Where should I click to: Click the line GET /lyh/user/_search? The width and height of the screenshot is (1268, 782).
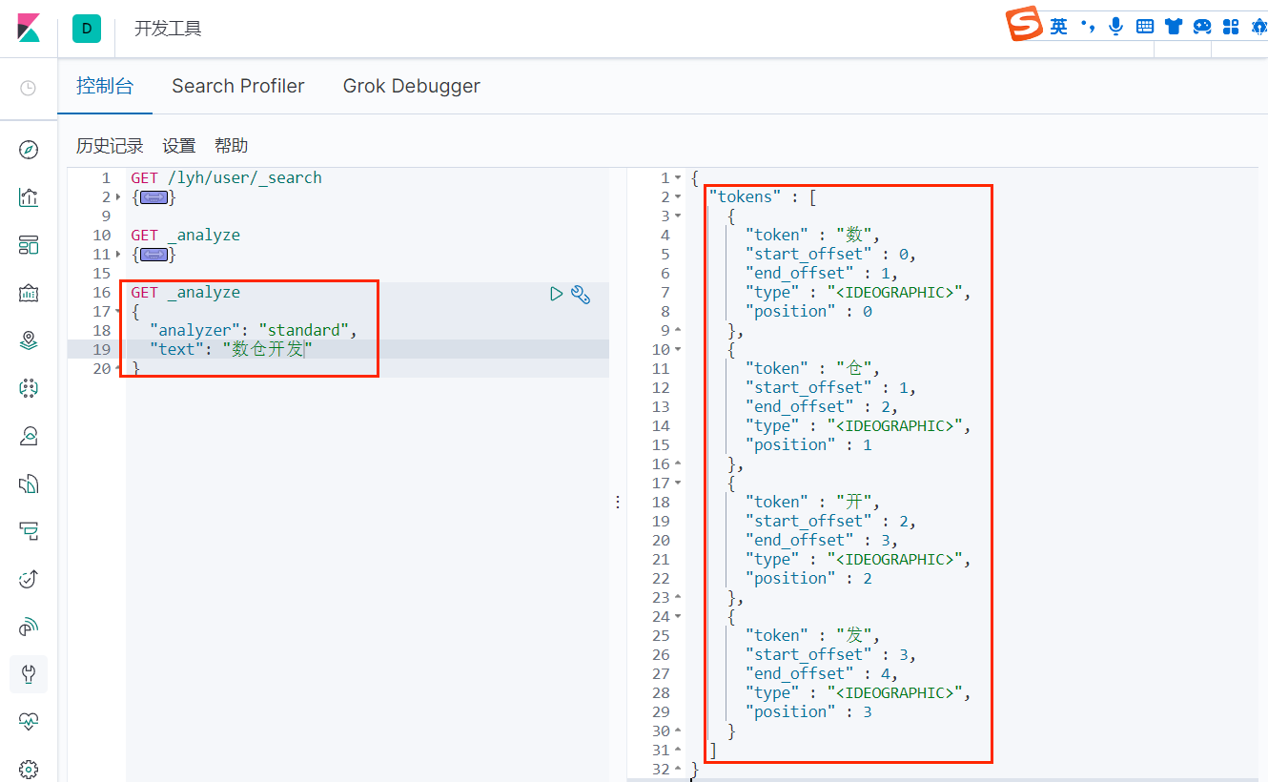tap(227, 178)
